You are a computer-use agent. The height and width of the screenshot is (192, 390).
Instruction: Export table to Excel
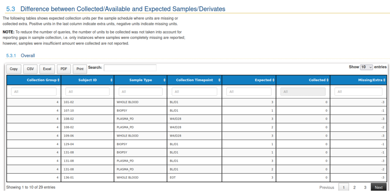pyautogui.click(x=47, y=69)
